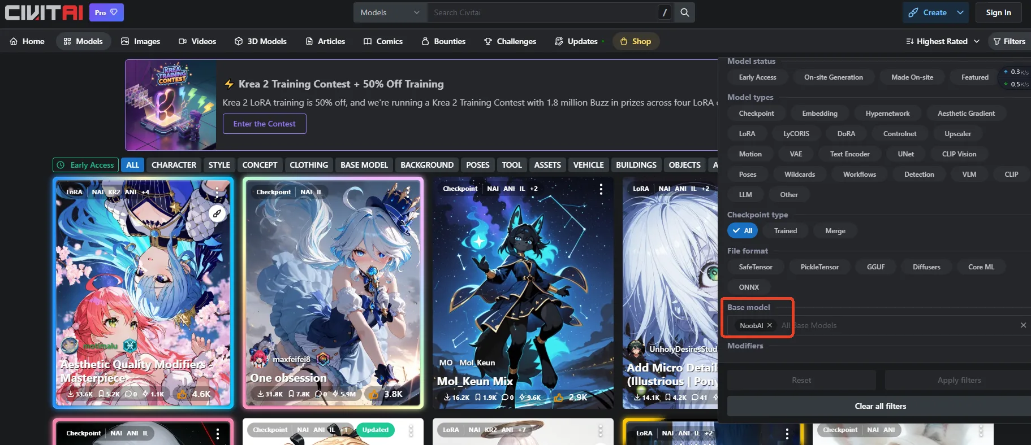Toggle the Made On-site filter
Image resolution: width=1031 pixels, height=445 pixels.
(912, 77)
